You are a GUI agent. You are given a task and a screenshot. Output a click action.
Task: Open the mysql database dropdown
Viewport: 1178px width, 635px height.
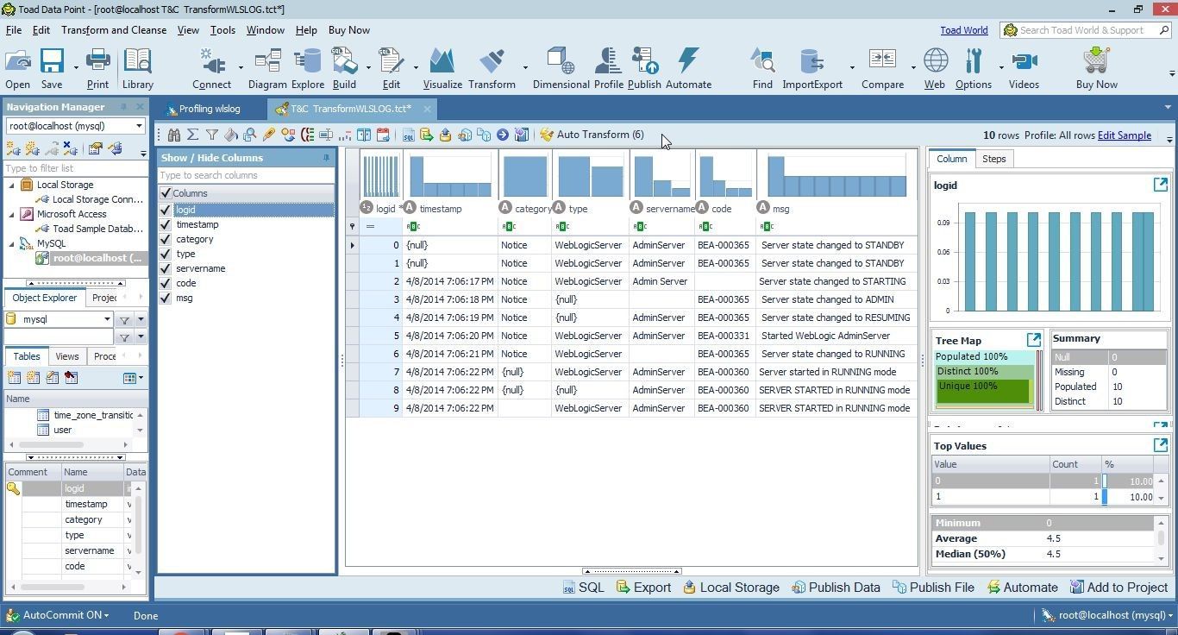pyautogui.click(x=107, y=319)
